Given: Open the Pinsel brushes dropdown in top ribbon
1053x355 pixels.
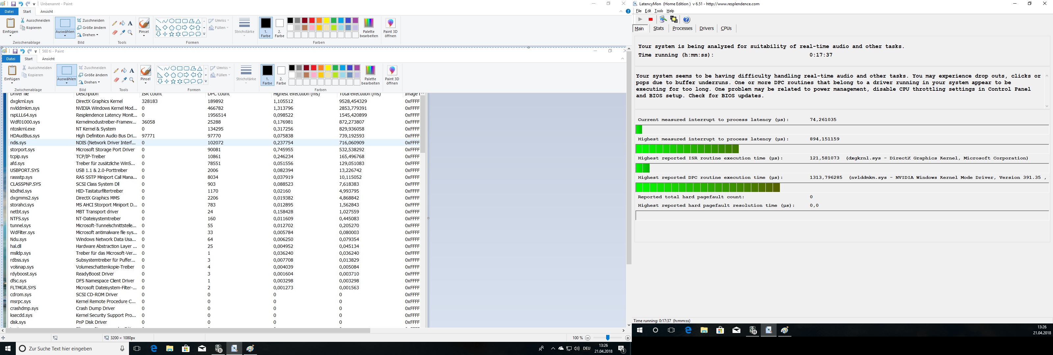Looking at the screenshot, I should click(144, 35).
